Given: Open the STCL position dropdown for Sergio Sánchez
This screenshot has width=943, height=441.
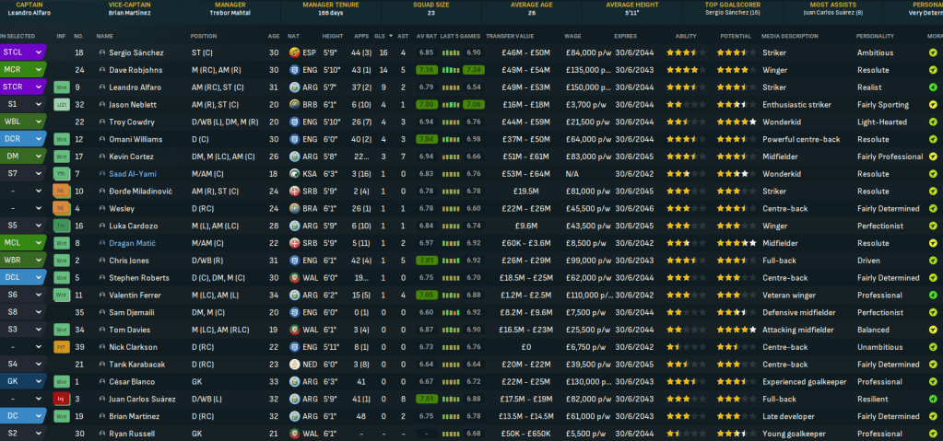Looking at the screenshot, I should 39,52.
